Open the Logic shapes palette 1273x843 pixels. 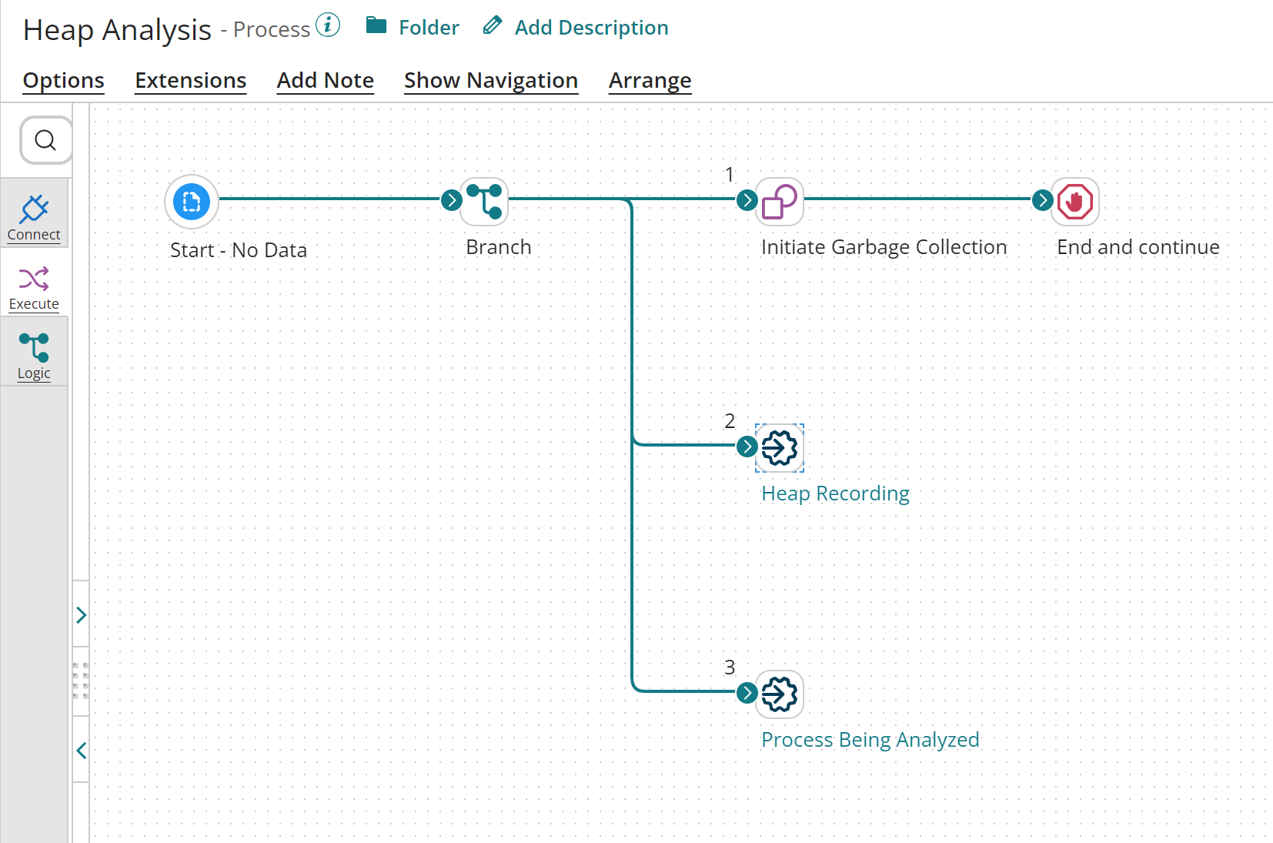(34, 356)
